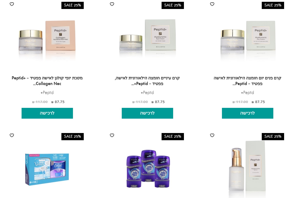
Task: Open the eye cream product title link
Action: (x=147, y=81)
